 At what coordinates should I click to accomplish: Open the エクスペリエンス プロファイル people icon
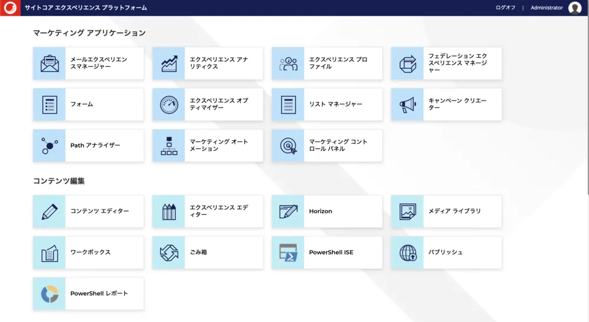click(x=288, y=64)
